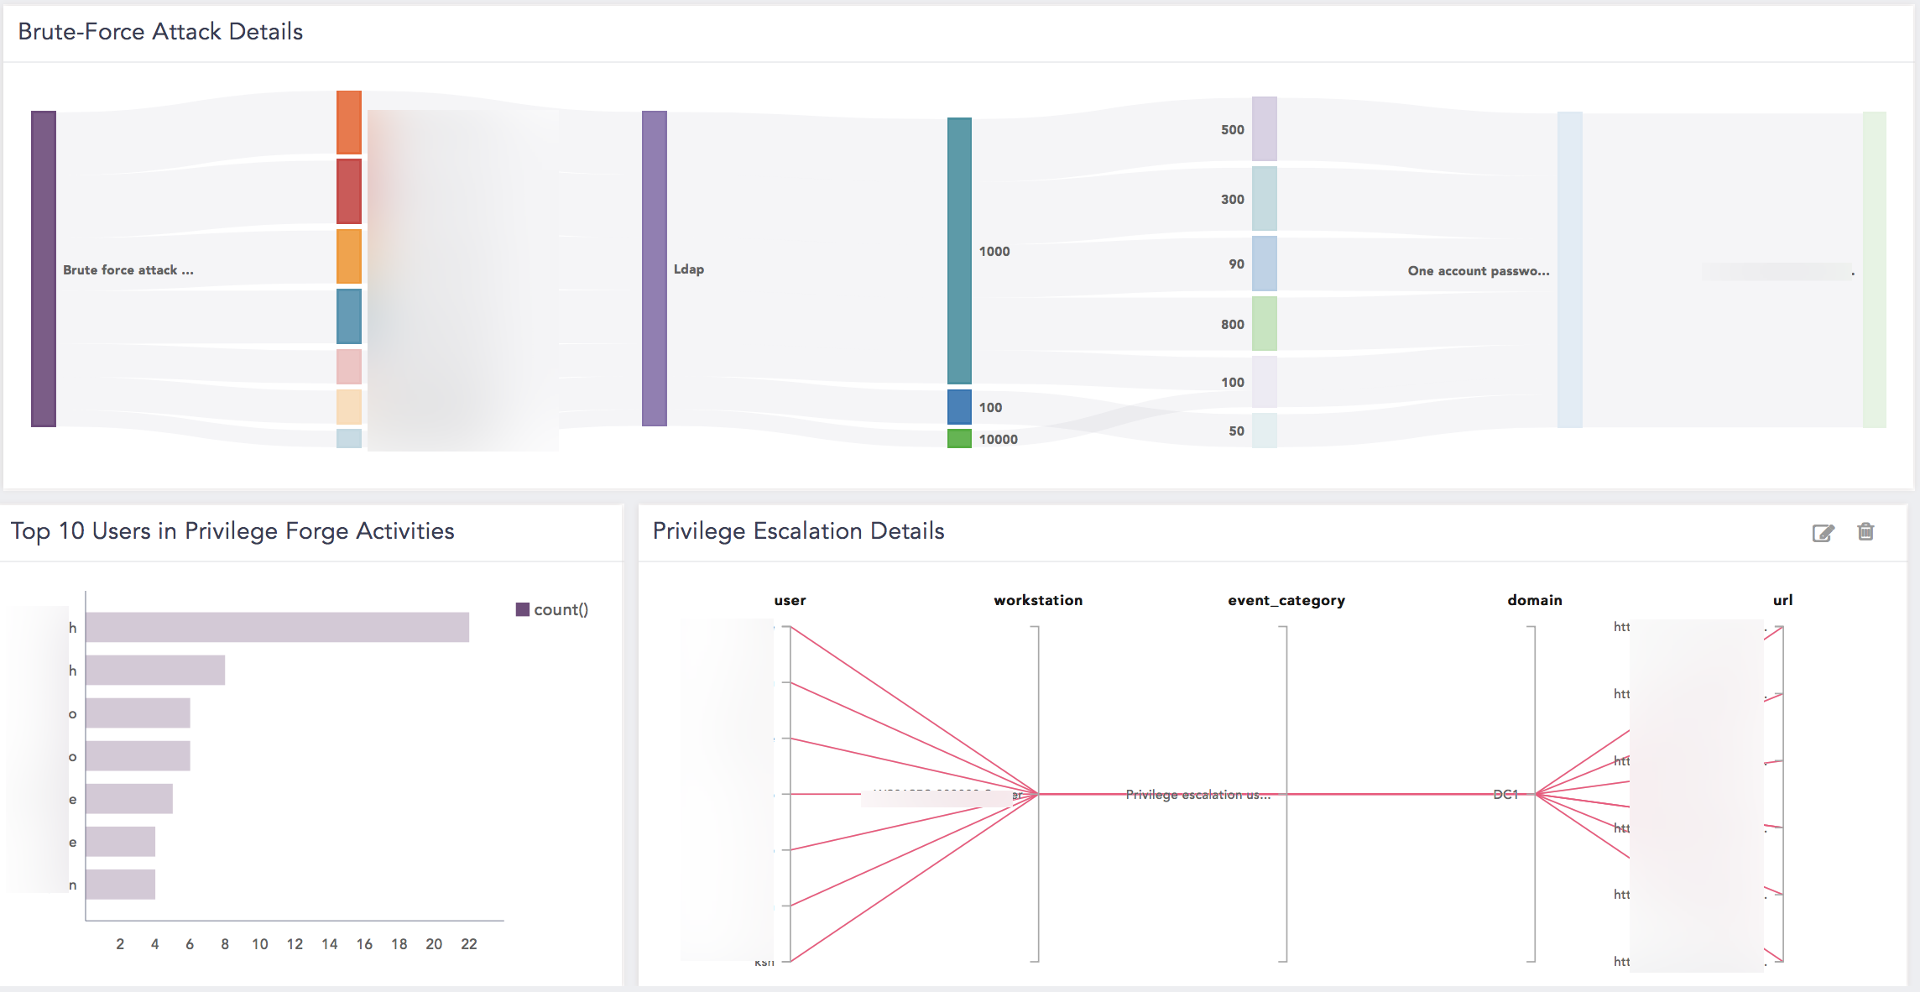Viewport: 1920px width, 992px height.
Task: Click the Brute force attack Sankey node
Action: coord(44,269)
